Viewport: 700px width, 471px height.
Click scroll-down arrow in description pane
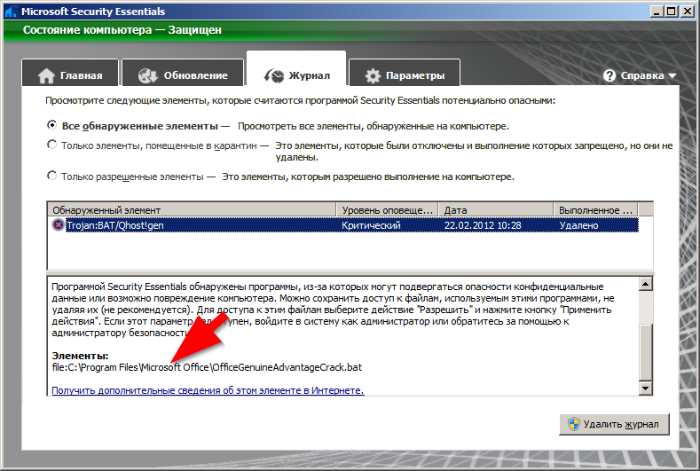coord(646,389)
